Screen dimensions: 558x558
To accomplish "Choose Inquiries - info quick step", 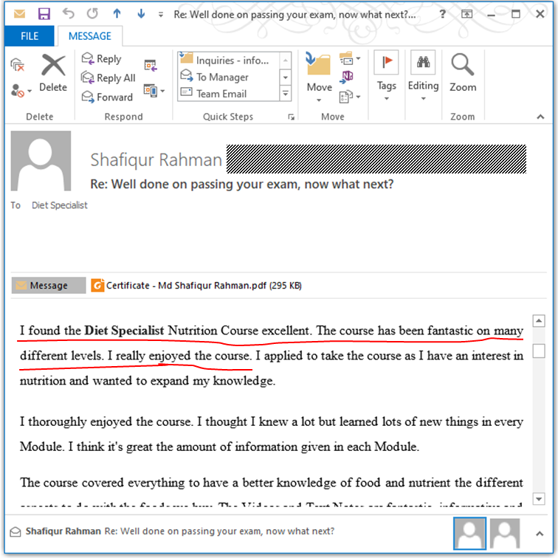I will 229,60.
